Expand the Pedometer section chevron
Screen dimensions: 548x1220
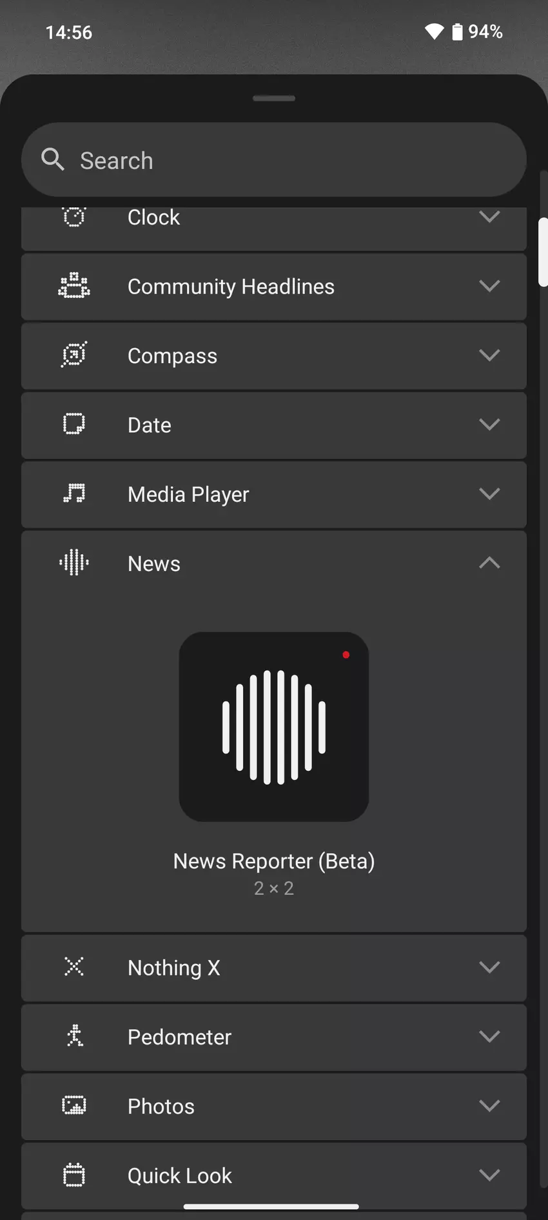tap(489, 1036)
